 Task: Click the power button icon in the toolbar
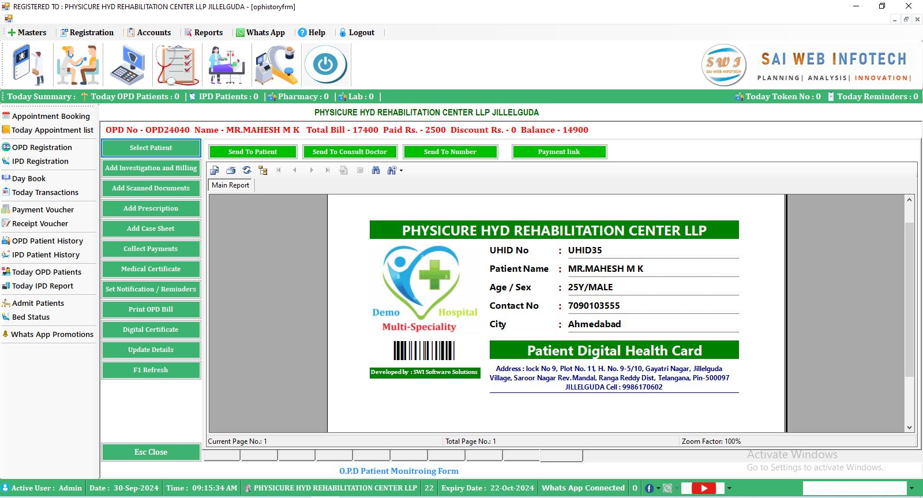[x=325, y=65]
